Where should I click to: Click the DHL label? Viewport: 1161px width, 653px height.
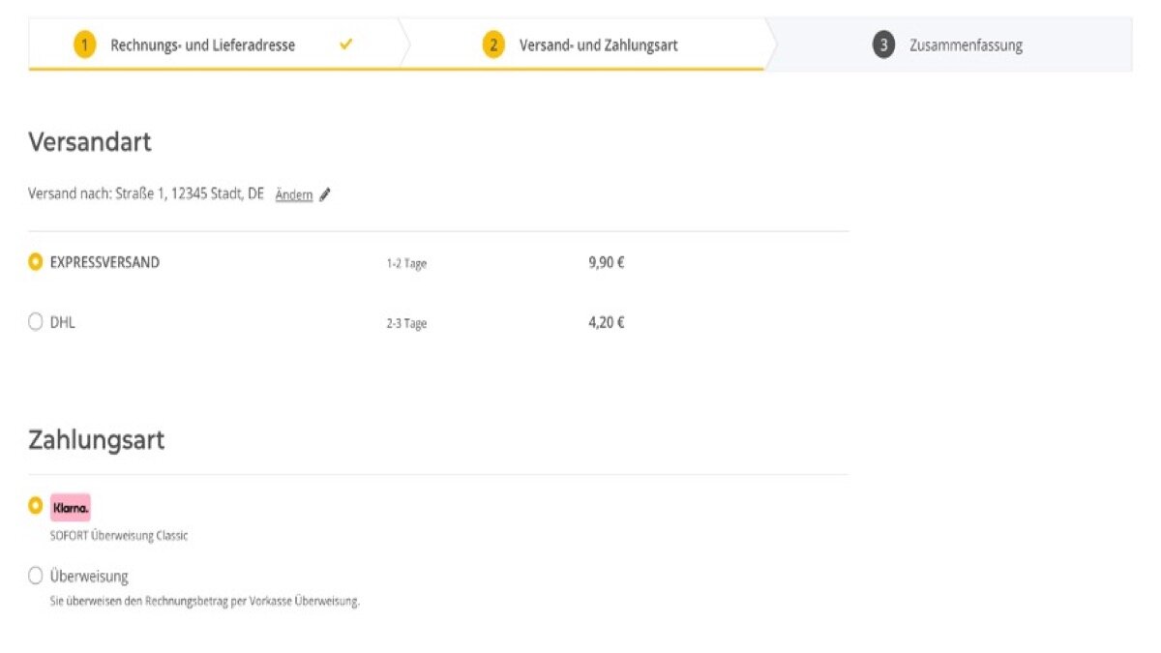[x=63, y=323]
